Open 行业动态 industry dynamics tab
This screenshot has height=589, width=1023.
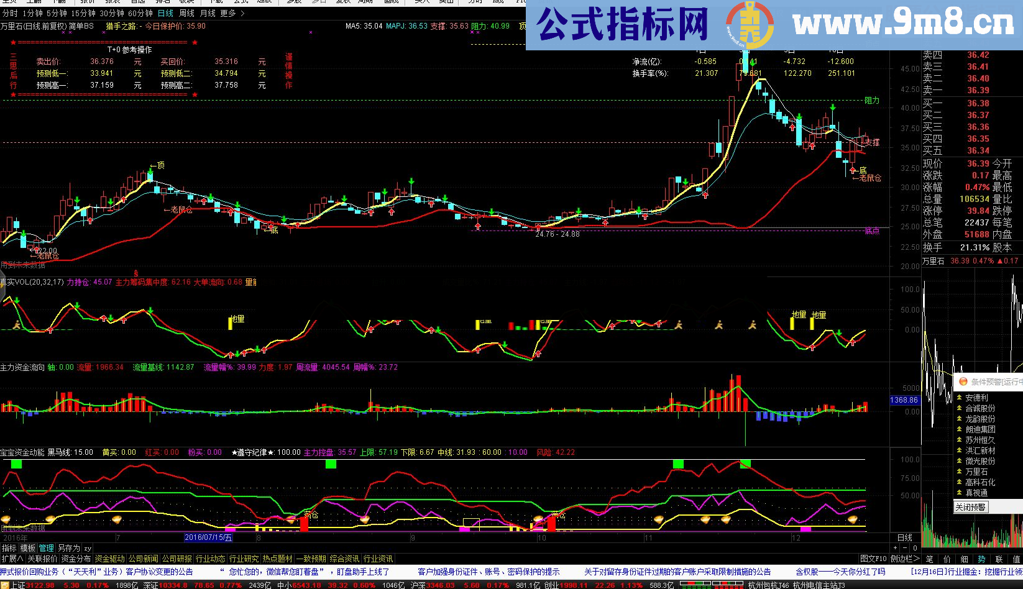coord(211,559)
